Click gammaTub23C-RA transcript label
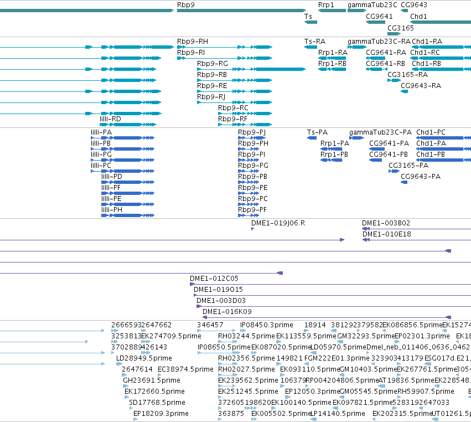 tap(379, 42)
